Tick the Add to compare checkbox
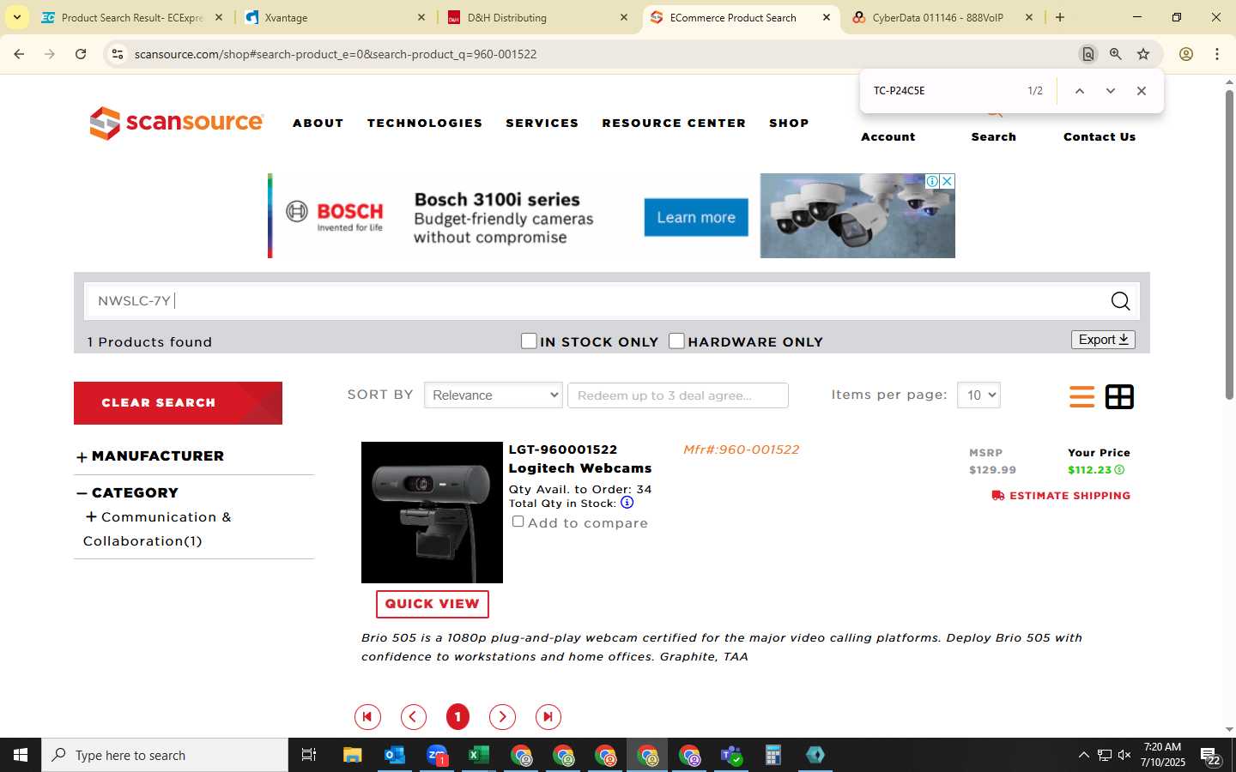 pyautogui.click(x=518, y=522)
